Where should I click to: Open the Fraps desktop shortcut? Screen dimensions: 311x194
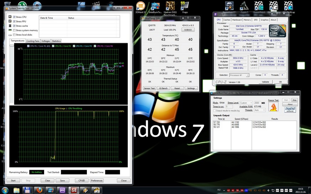coord(185,7)
